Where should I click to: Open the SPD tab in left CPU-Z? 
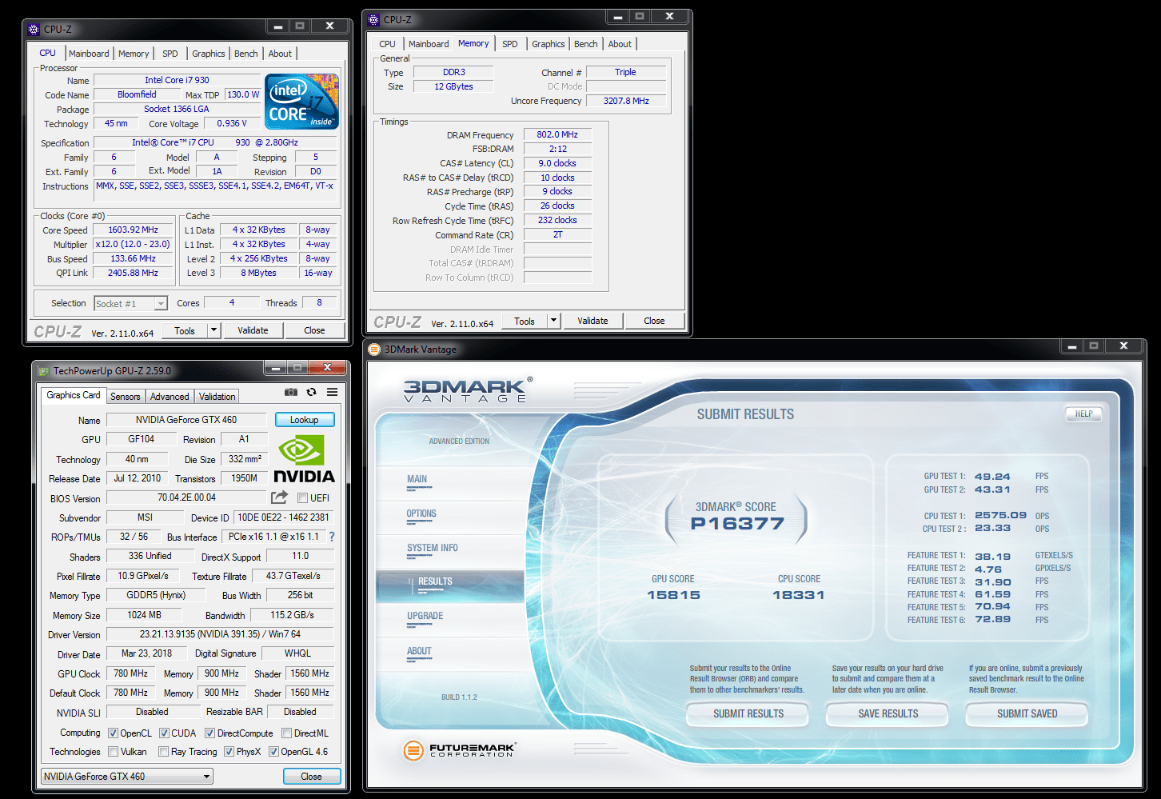coord(170,54)
